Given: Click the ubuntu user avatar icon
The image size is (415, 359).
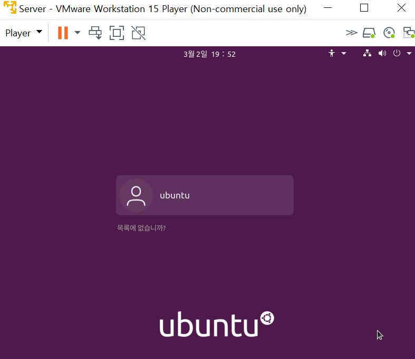Looking at the screenshot, I should point(136,195).
